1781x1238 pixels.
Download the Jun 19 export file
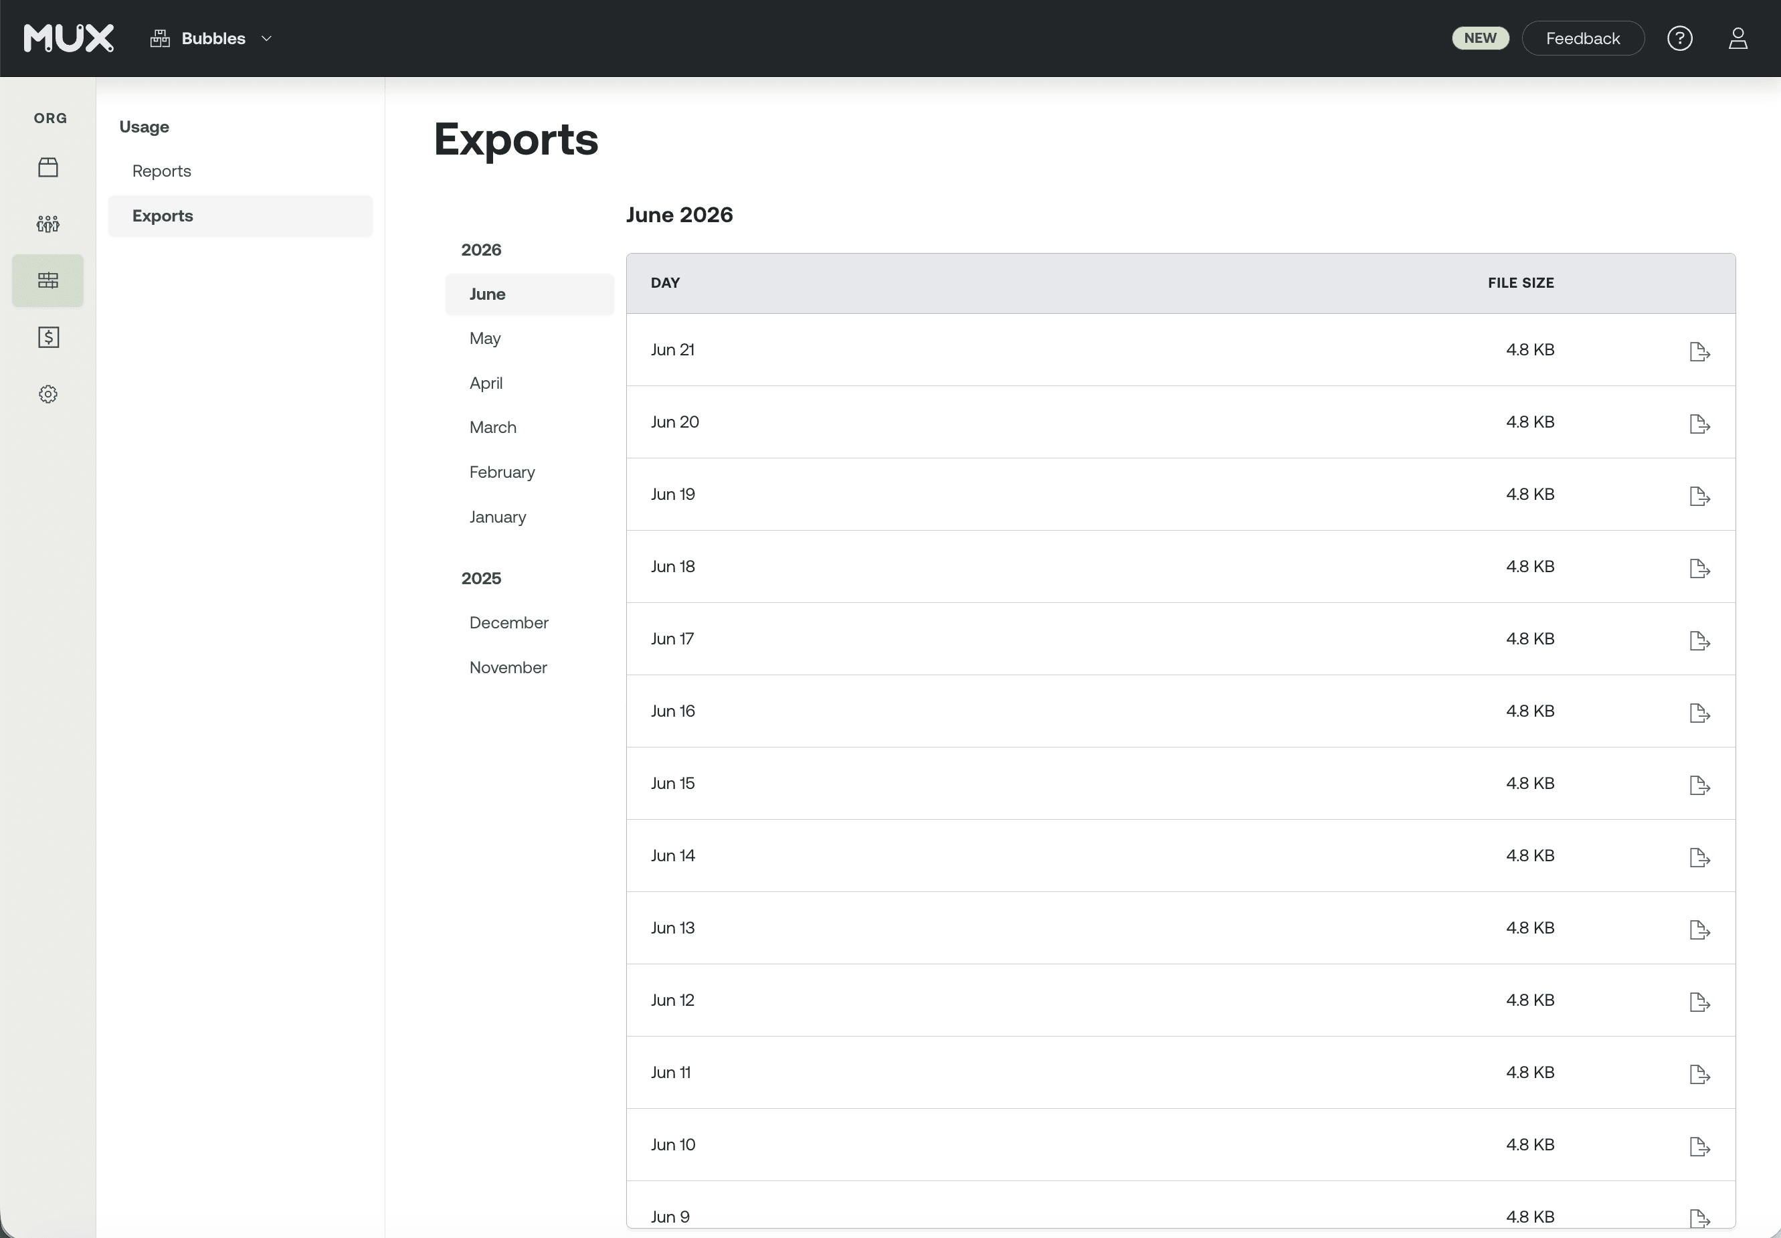click(x=1699, y=496)
